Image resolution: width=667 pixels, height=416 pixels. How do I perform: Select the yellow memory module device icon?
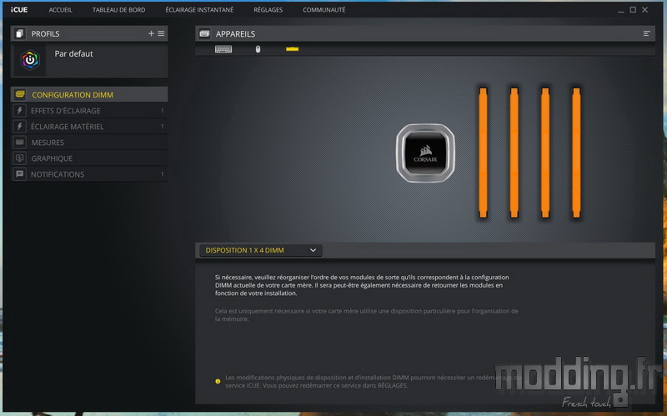click(293, 49)
